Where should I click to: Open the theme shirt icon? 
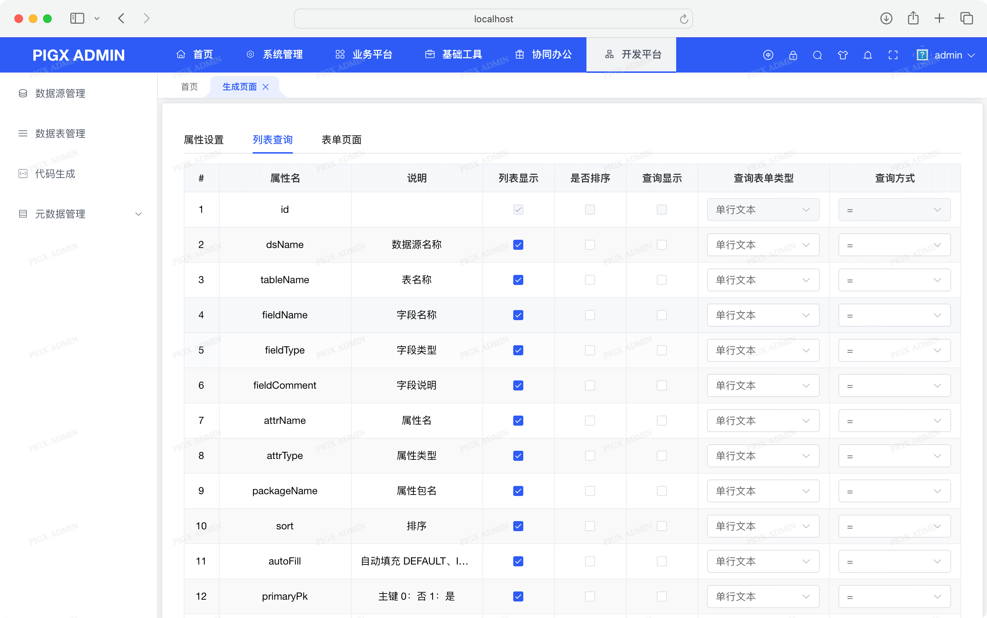[x=843, y=55]
